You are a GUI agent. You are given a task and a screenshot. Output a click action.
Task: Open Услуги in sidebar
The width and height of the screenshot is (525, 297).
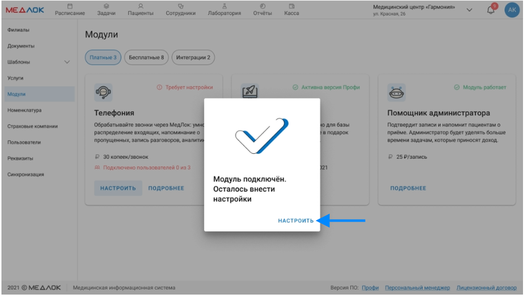tap(15, 78)
